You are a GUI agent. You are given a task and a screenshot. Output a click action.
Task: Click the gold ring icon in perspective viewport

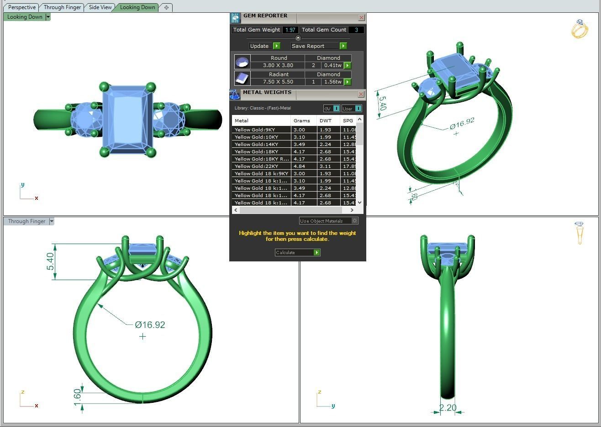pos(580,29)
